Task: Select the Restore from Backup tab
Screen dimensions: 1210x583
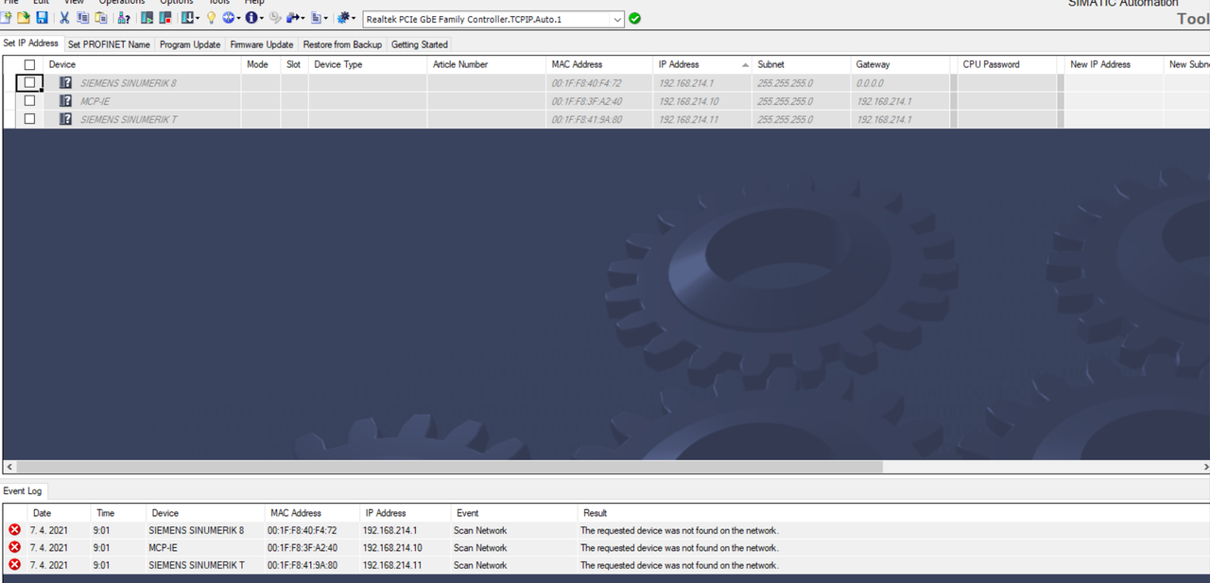Action: coord(342,44)
